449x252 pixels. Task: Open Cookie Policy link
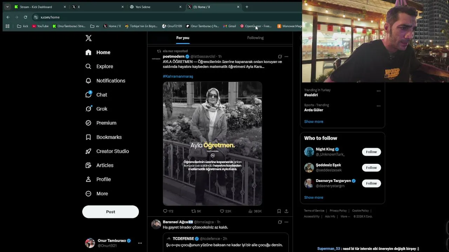click(360, 211)
